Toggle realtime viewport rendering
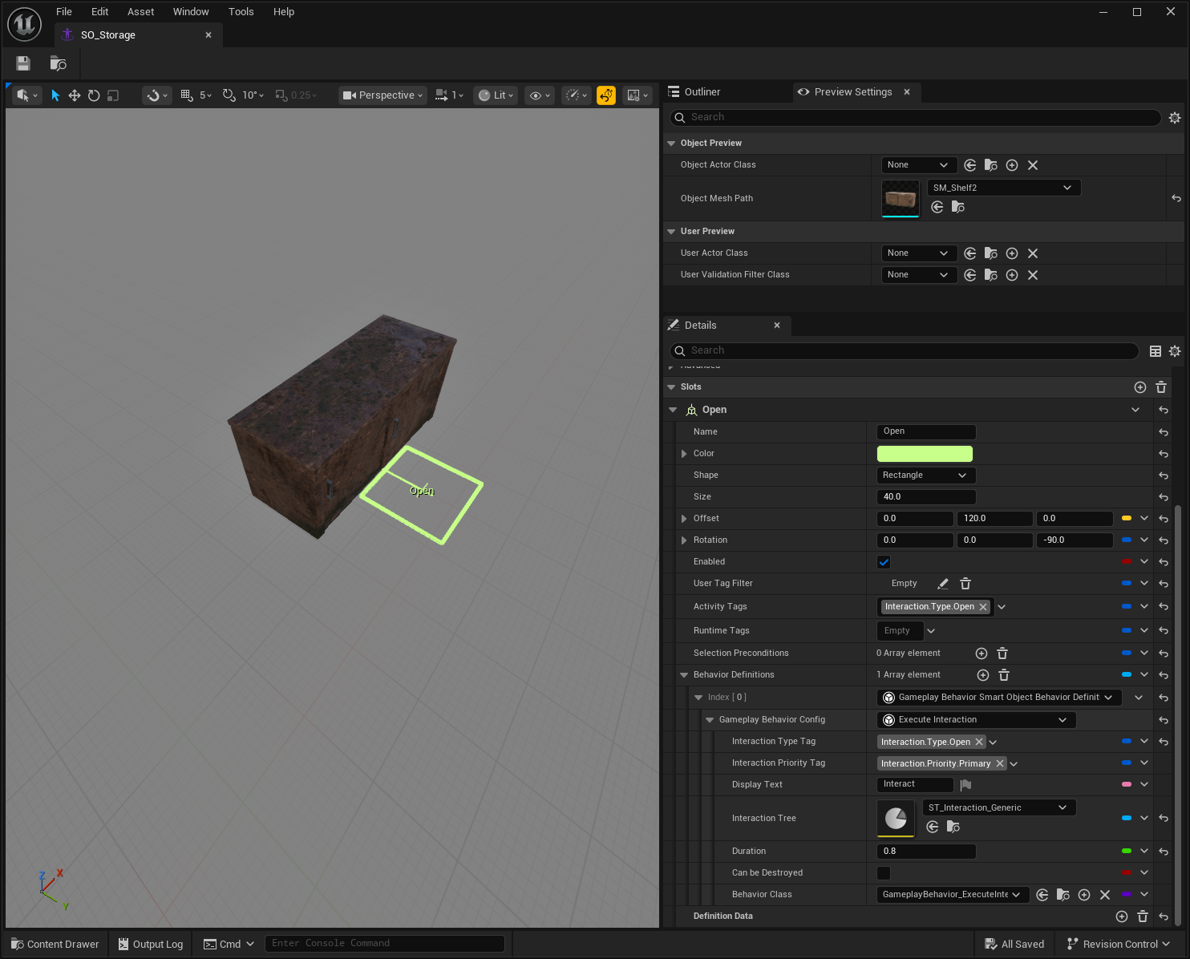 tap(606, 95)
